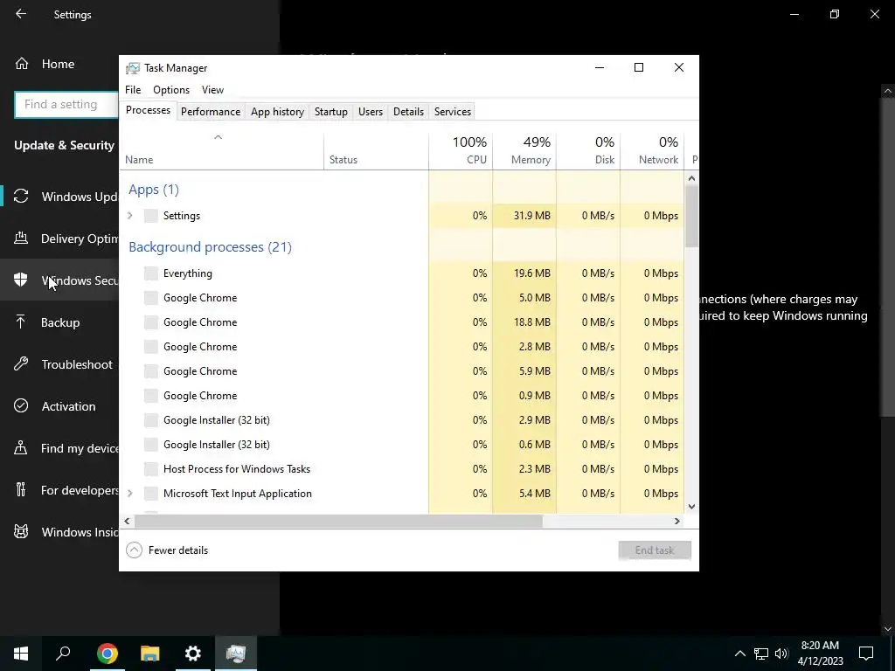Collapse Task Manager with Fewer details
The height and width of the screenshot is (671, 895).
[x=167, y=550]
